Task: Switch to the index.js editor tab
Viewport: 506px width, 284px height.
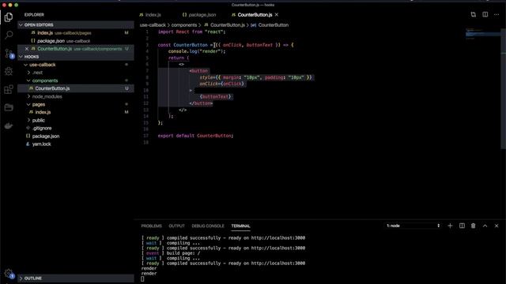Action: (150, 15)
